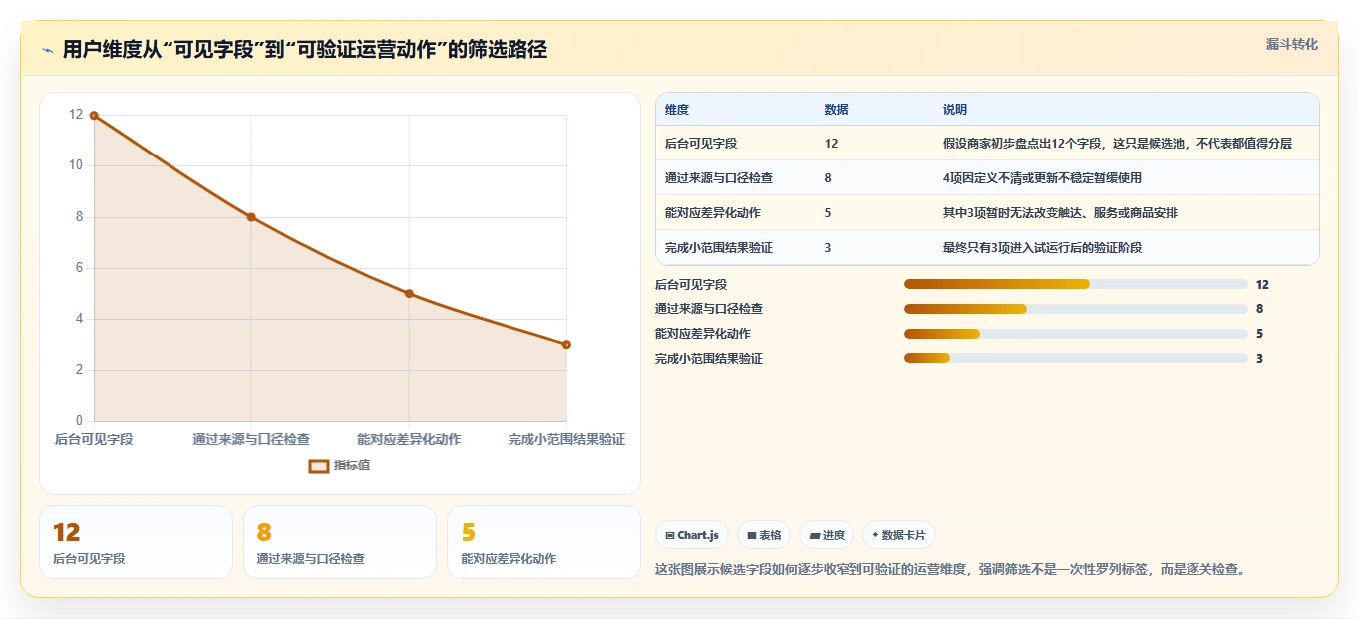Click the chart data point at value 3
1359x619 pixels.
pos(566,345)
